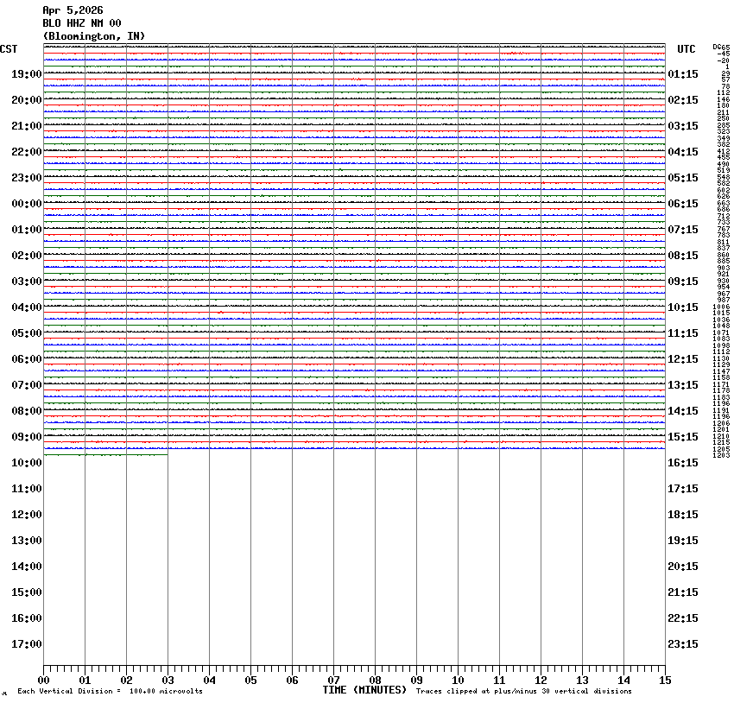This screenshot has height=703, width=734.
Task: Click the 23:15 UTC time label
Action: tap(682, 644)
